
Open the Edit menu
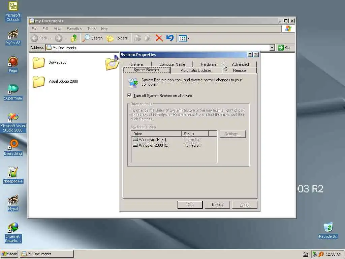click(45, 29)
